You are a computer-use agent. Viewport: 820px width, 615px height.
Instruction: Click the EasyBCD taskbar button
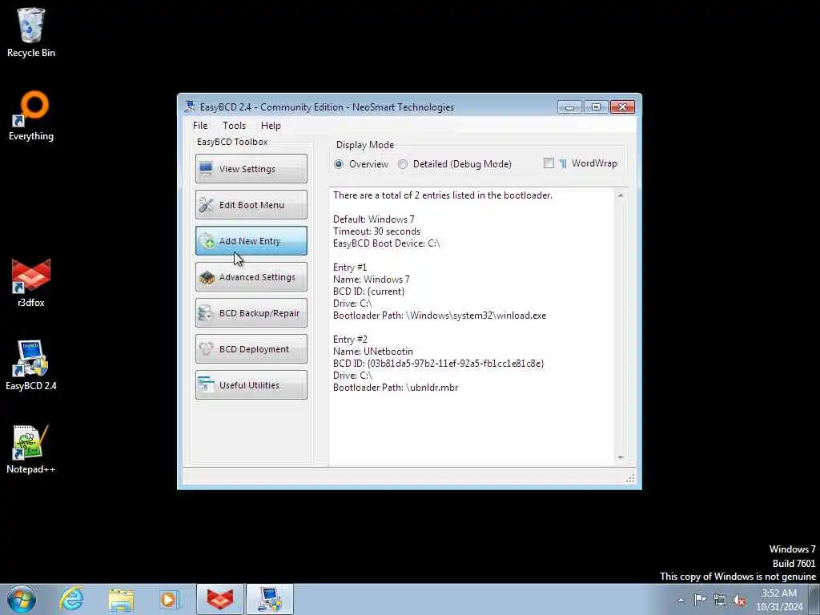(x=270, y=599)
